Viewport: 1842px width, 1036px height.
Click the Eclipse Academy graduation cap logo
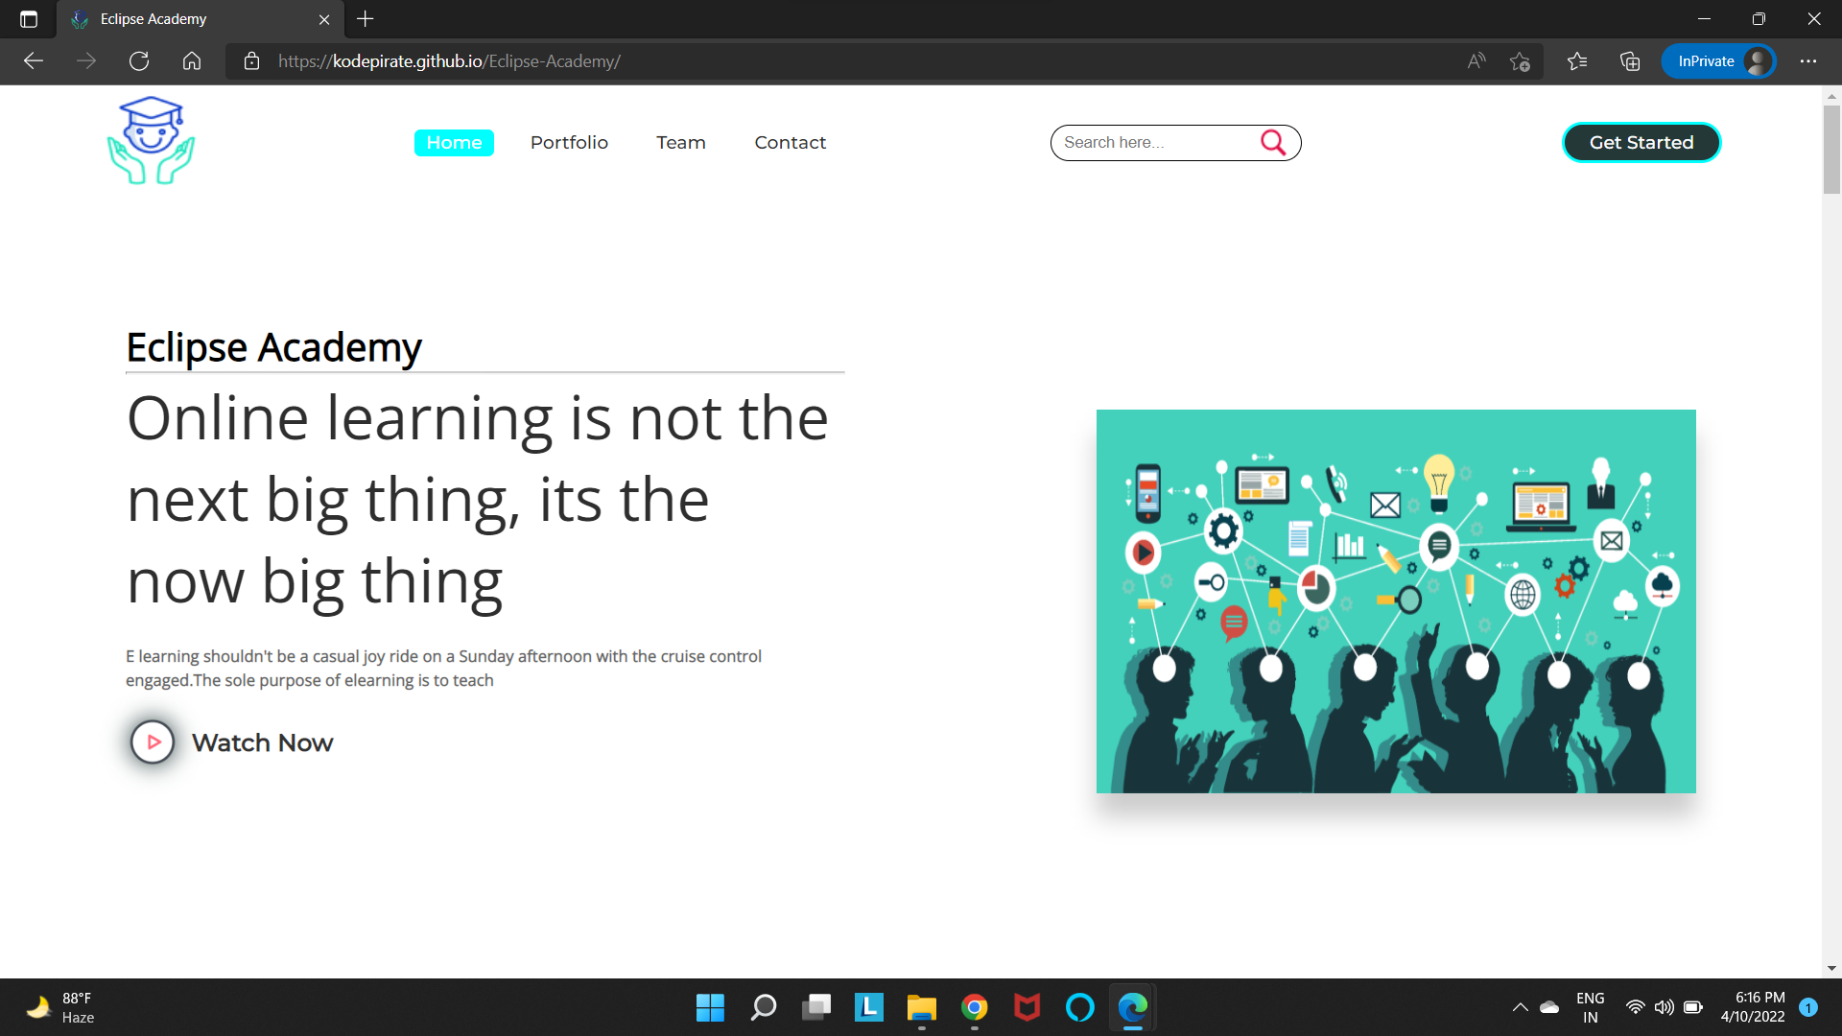[150, 139]
